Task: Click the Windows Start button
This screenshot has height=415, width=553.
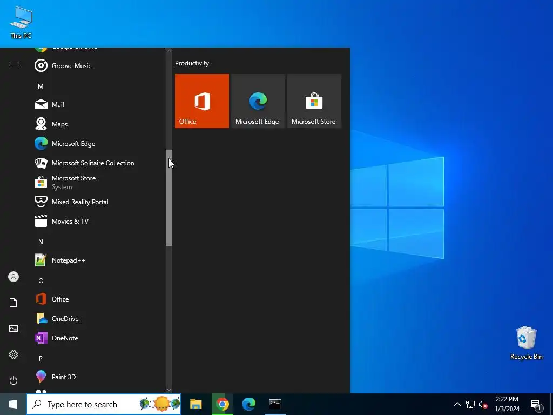Action: point(13,404)
